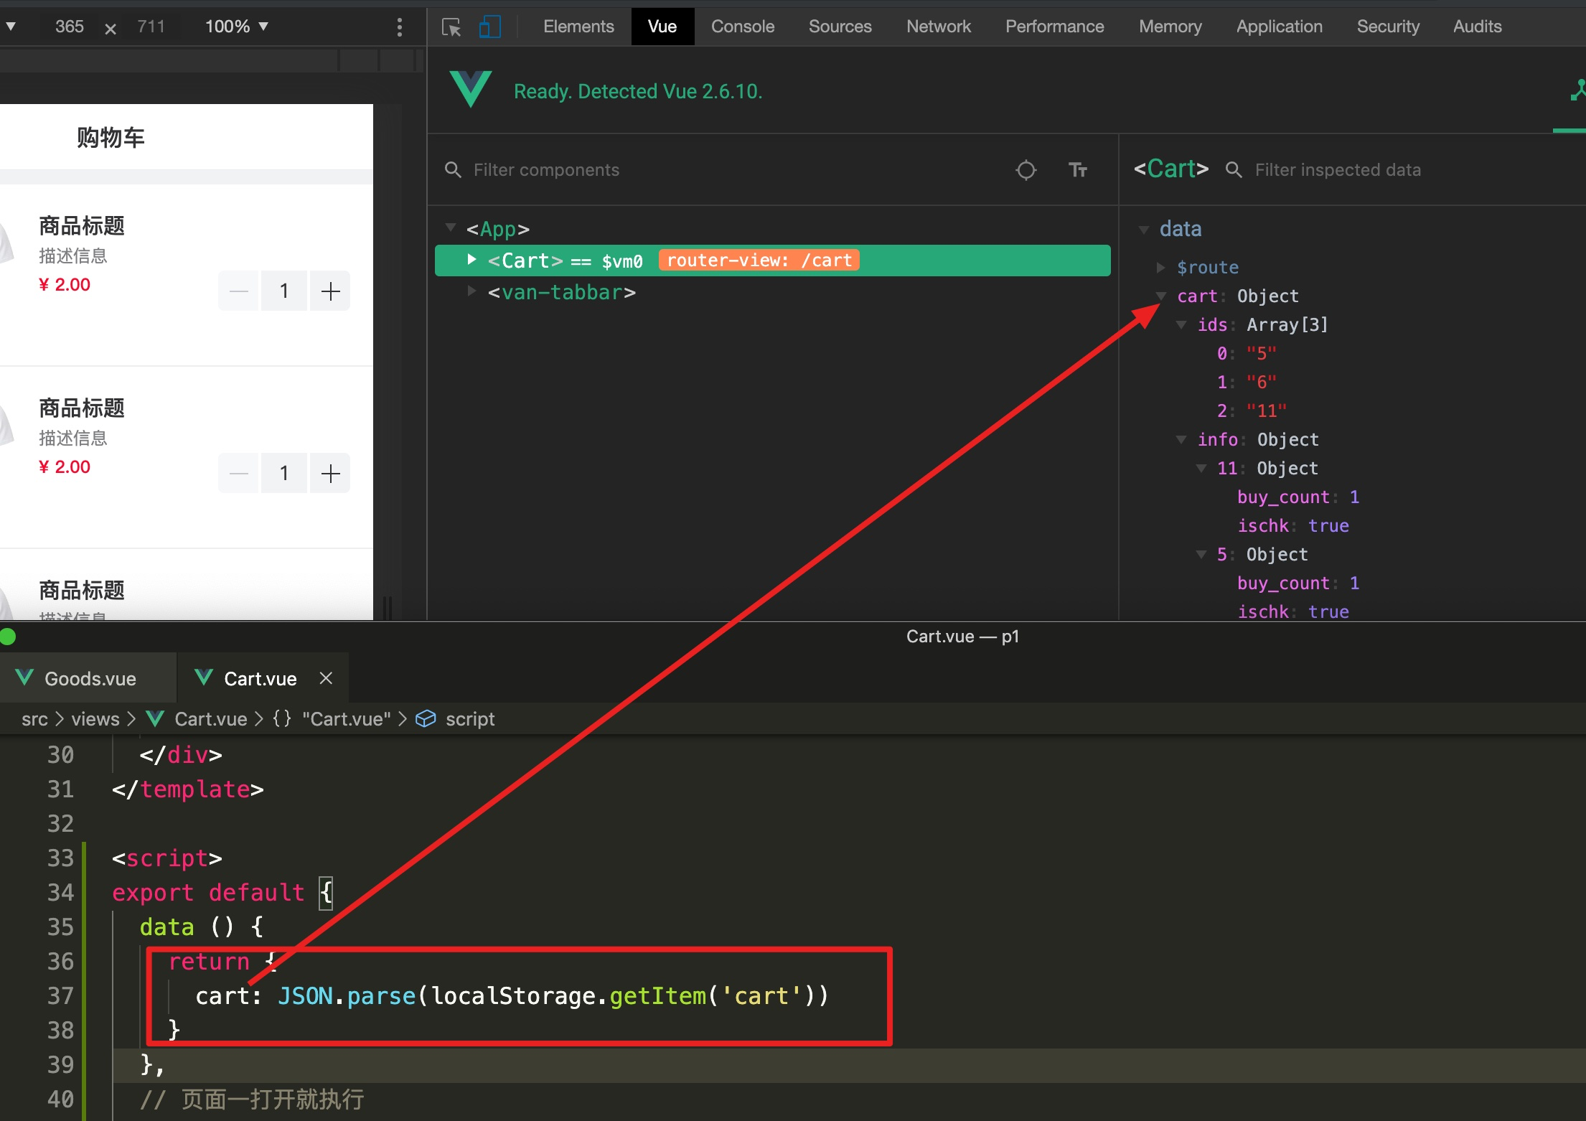Screen dimensions: 1586x1121
Task: Select the <van-tabbar> tree row
Action: click(x=772, y=292)
